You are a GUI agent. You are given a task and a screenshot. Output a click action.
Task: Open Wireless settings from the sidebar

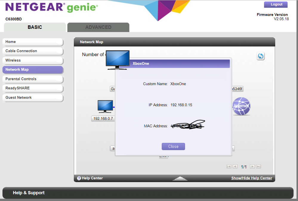click(33, 60)
